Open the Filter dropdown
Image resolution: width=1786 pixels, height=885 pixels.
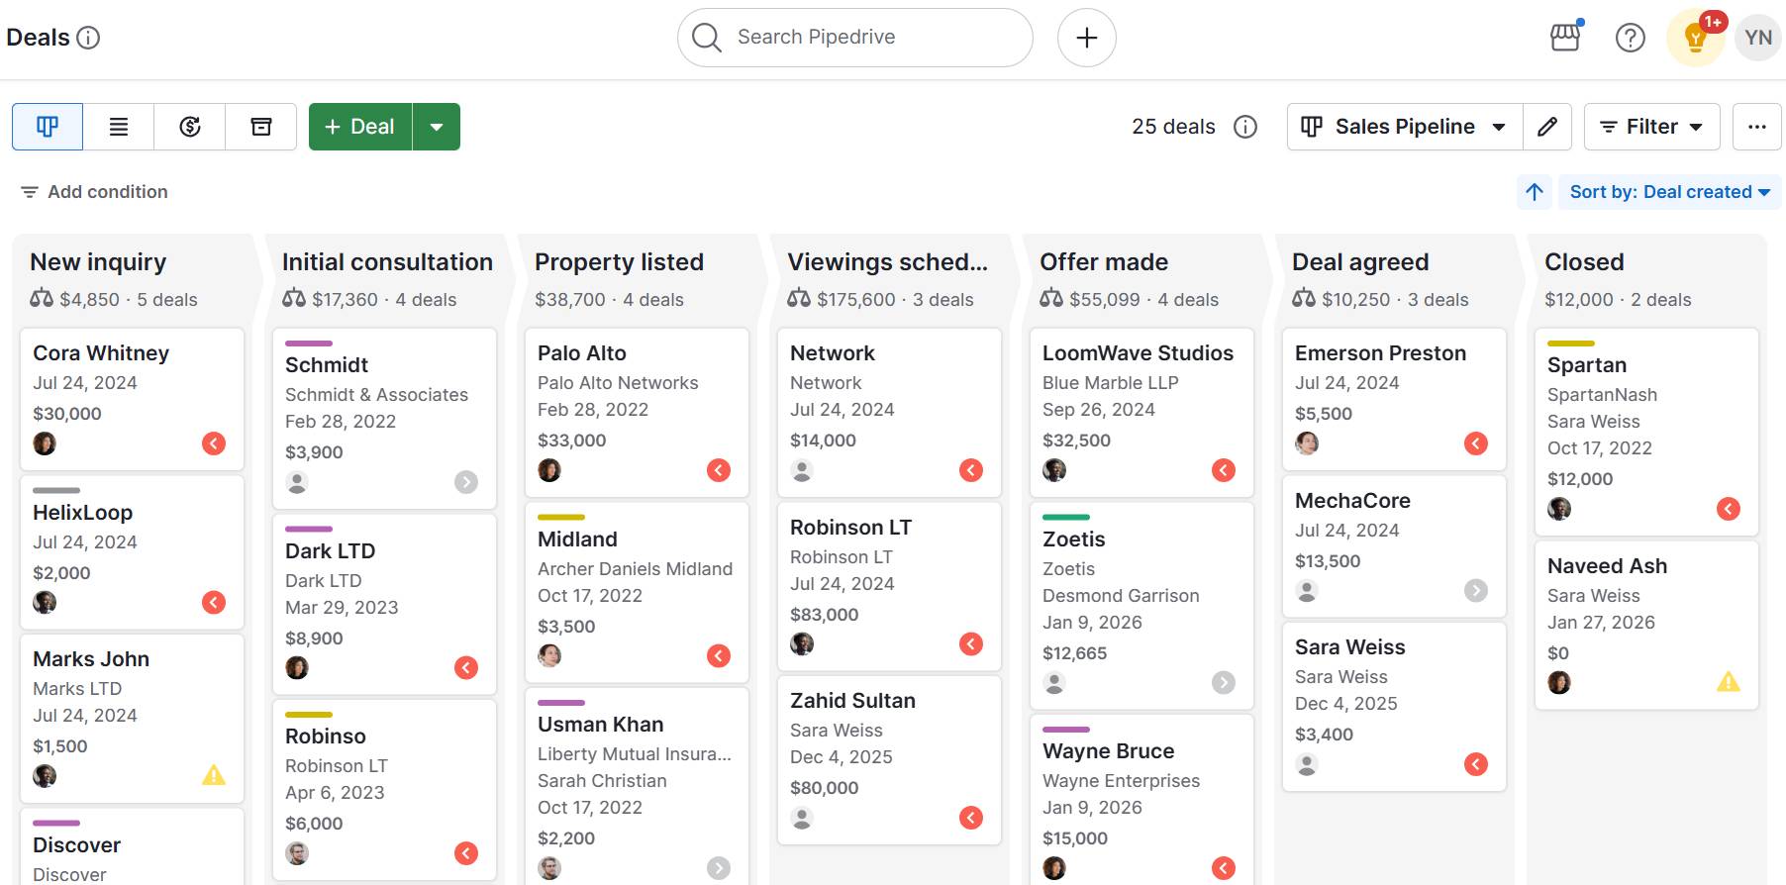[1651, 127]
